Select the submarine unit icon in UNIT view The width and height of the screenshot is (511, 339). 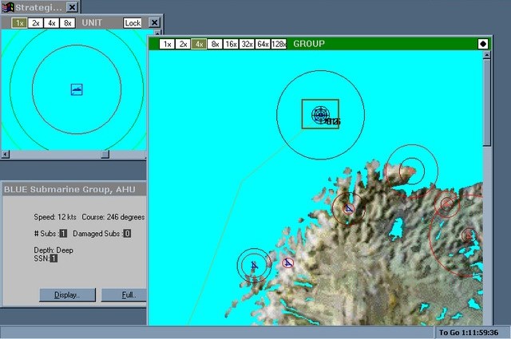click(x=77, y=89)
